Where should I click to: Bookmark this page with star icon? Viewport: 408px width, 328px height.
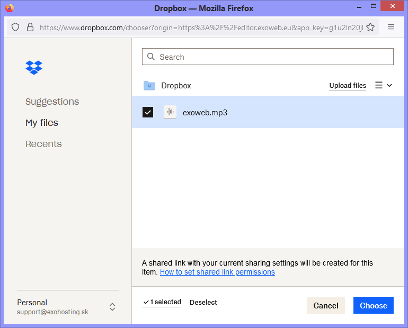370,27
